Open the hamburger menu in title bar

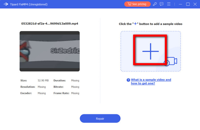pos(169,4)
